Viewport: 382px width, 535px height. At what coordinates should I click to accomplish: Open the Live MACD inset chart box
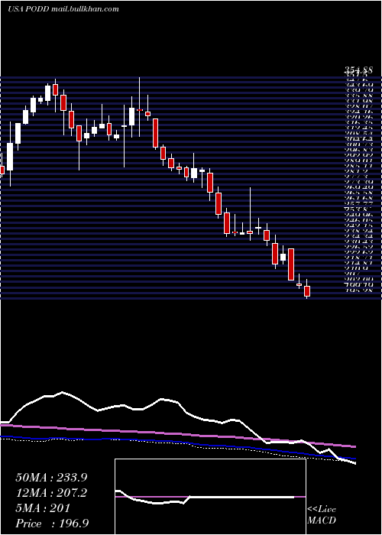click(x=210, y=497)
